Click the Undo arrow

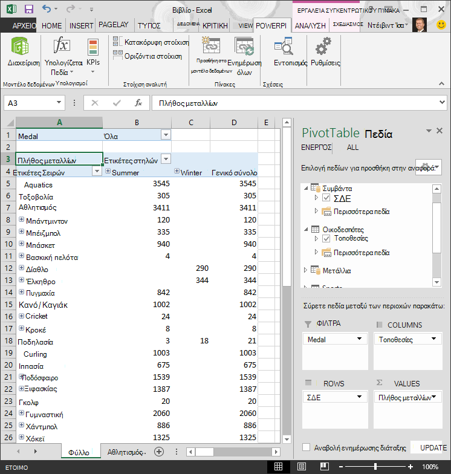[46, 9]
